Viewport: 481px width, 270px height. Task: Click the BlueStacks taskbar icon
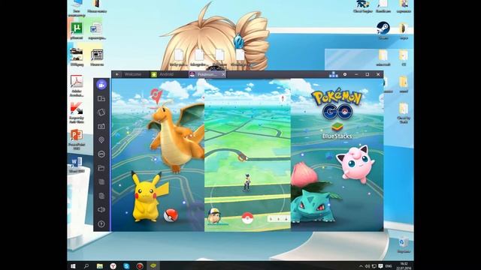tap(153, 266)
